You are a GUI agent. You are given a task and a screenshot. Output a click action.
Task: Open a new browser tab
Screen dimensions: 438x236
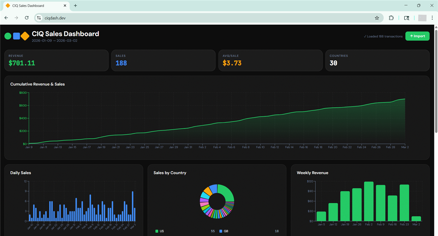(76, 6)
